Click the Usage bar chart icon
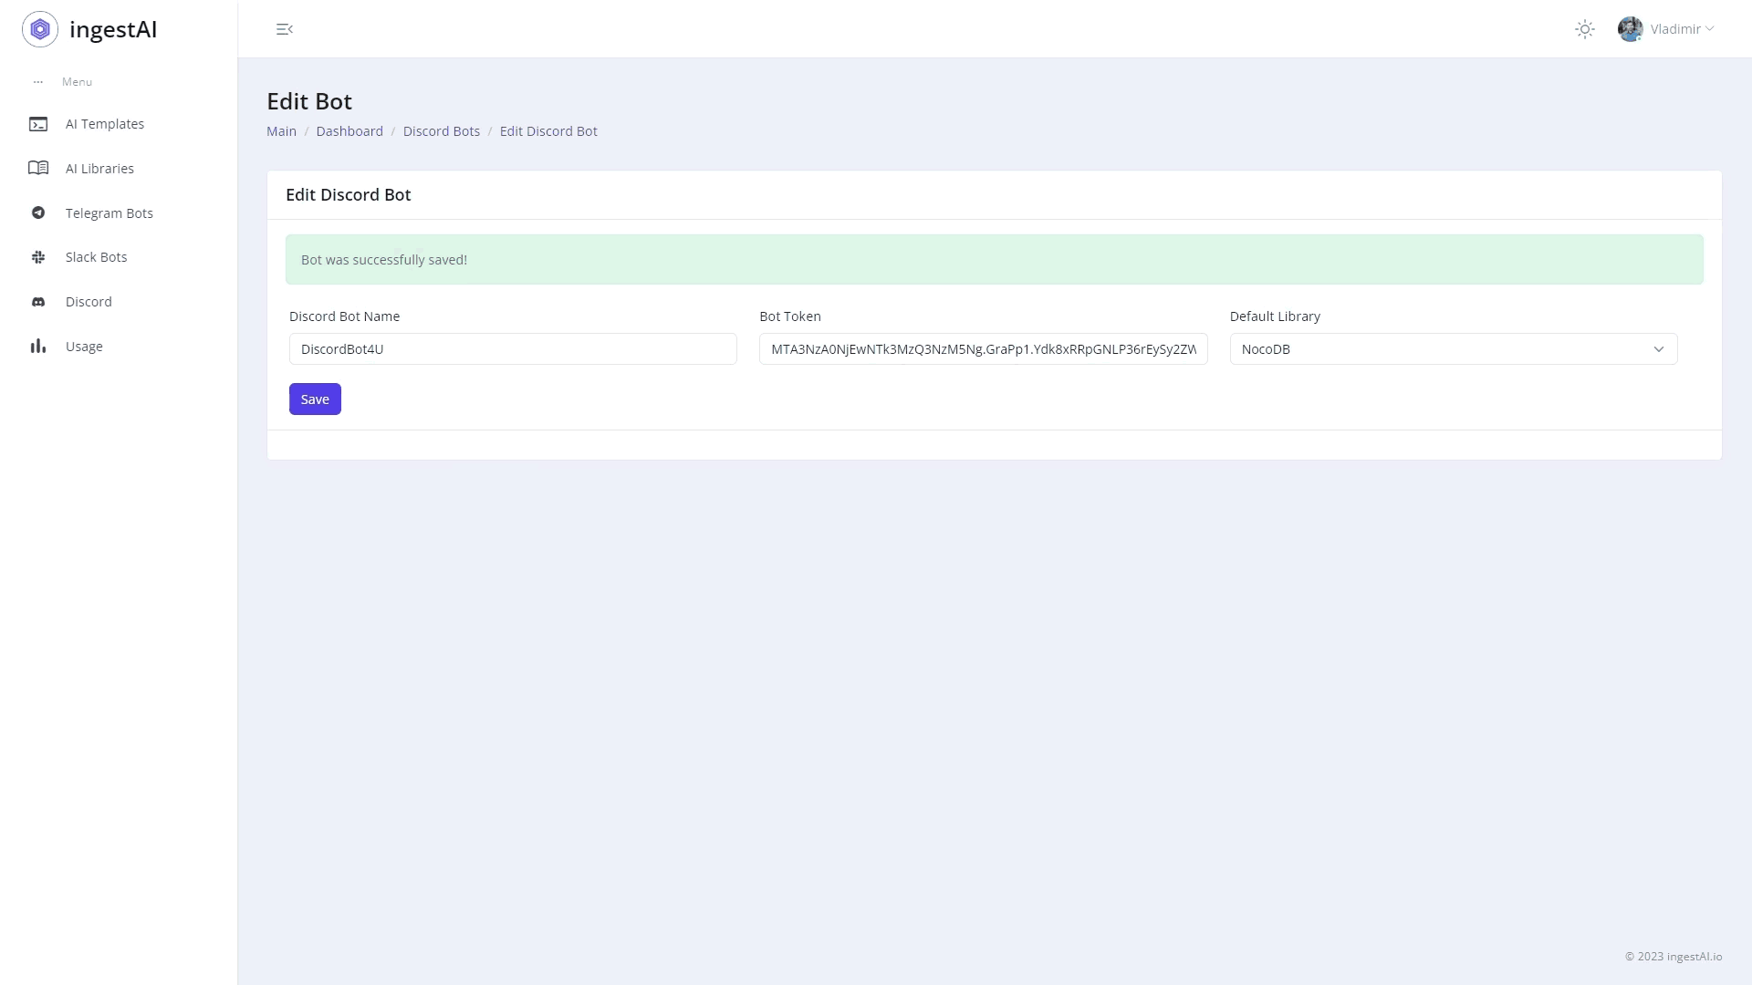 [38, 346]
